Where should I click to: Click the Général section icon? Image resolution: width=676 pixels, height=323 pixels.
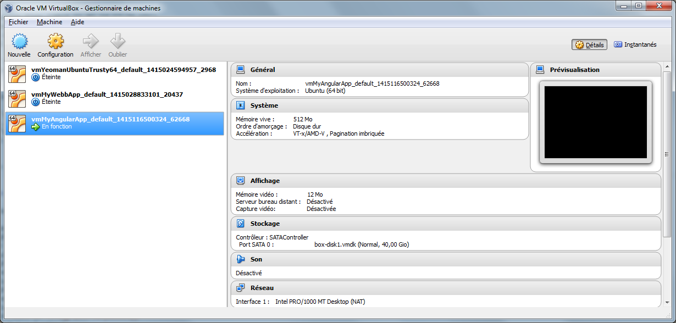[240, 70]
